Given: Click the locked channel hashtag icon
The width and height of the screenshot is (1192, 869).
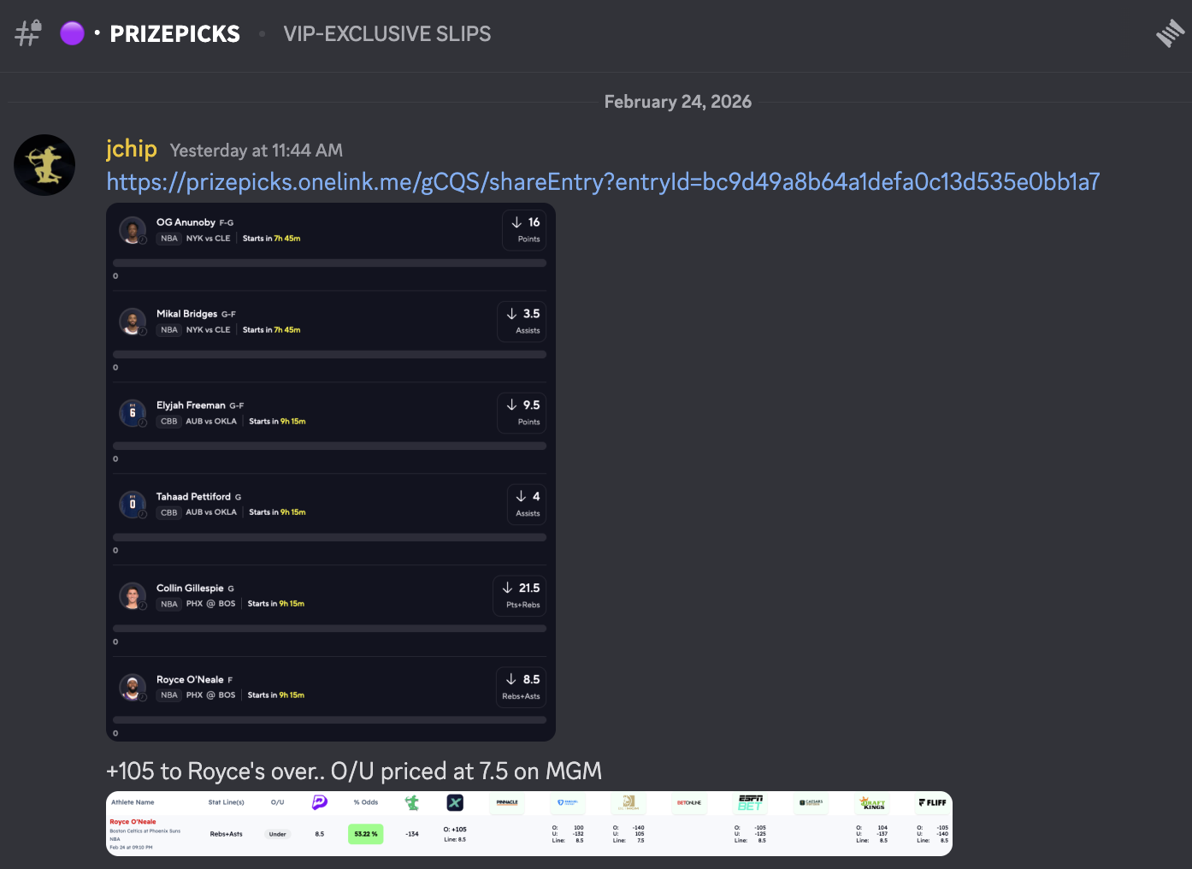Looking at the screenshot, I should tap(28, 33).
